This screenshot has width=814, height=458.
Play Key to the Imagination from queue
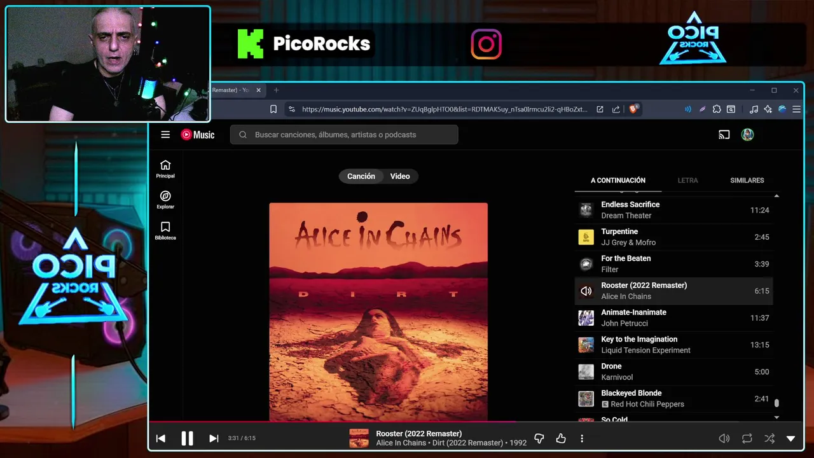(x=673, y=345)
